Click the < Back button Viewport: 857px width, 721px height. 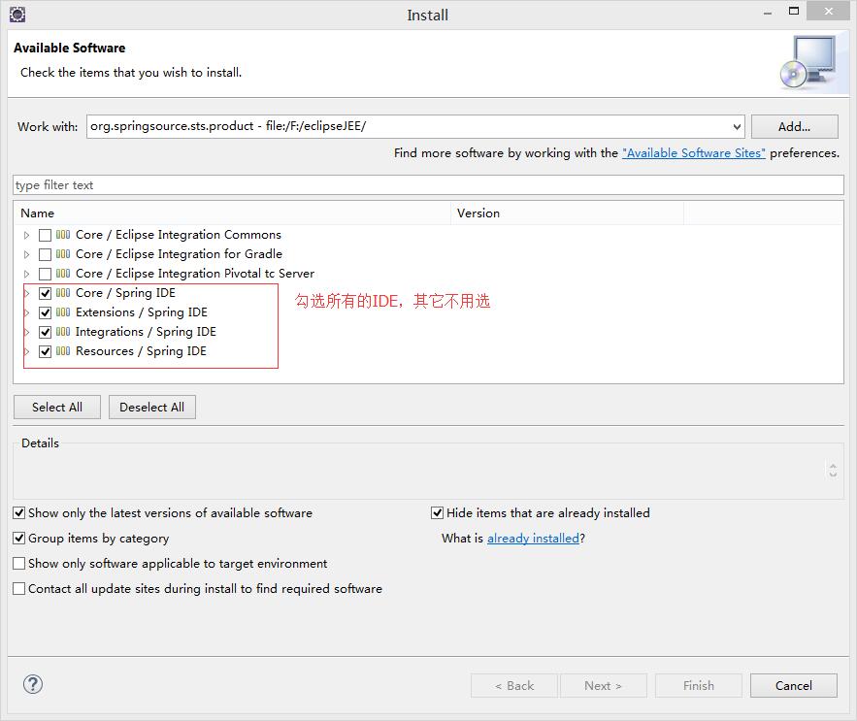tap(514, 685)
